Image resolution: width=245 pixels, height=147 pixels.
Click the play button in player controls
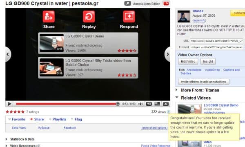click(x=9, y=104)
